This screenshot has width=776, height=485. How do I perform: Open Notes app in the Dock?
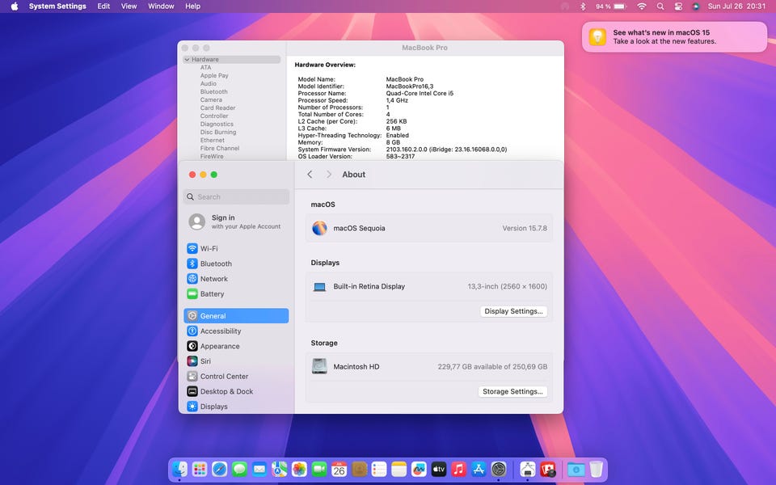(399, 469)
